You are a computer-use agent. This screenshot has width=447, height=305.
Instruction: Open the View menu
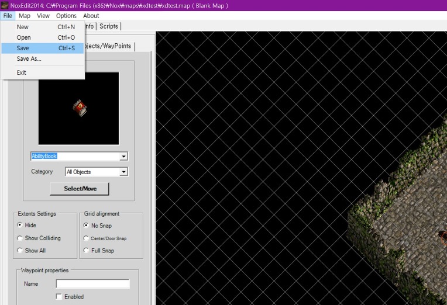click(x=43, y=16)
